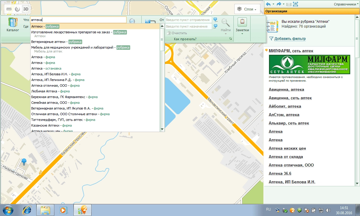Click the volume speaker tray icon

tap(328, 210)
